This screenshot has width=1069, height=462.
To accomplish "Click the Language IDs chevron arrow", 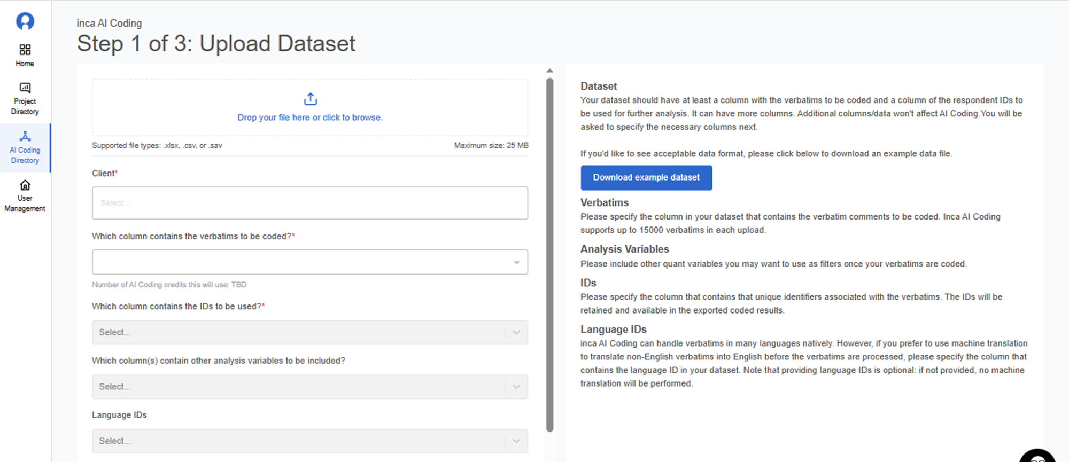I will (x=516, y=441).
